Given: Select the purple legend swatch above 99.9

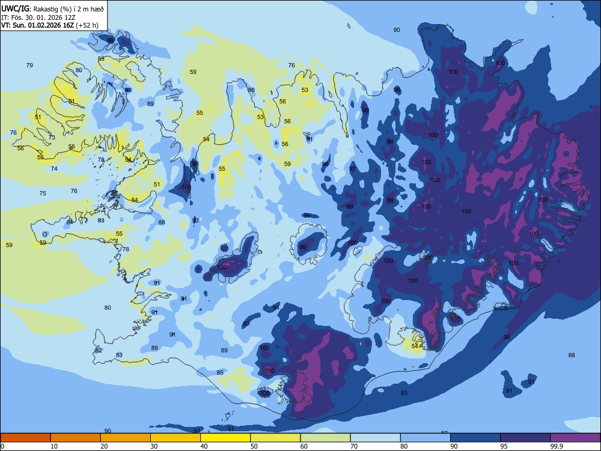Looking at the screenshot, I should (x=575, y=438).
